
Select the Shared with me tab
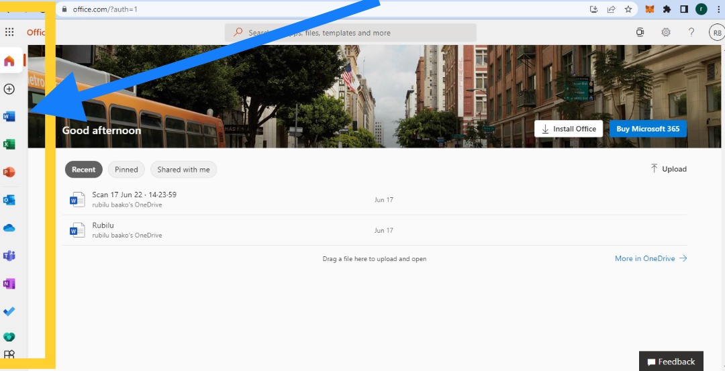click(183, 170)
